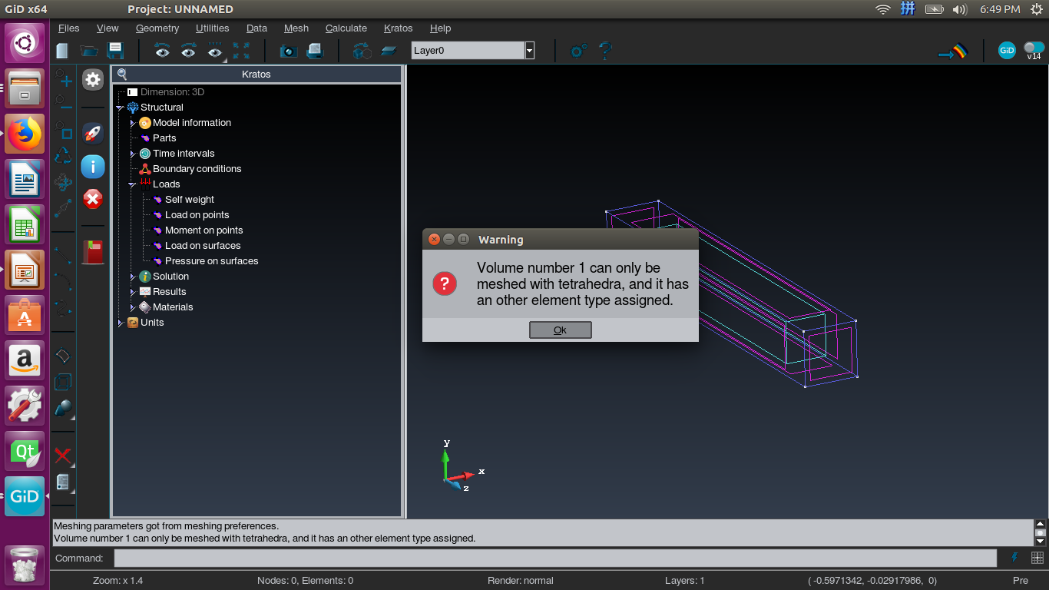Image resolution: width=1049 pixels, height=590 pixels.
Task: Expand the Materials tree node
Action: 132,307
